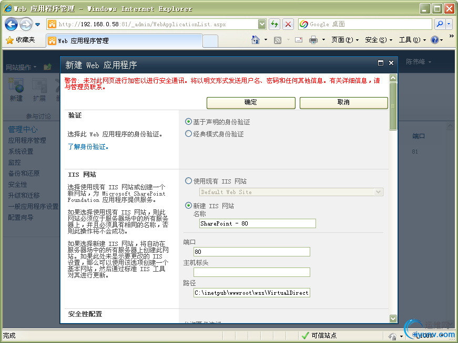This screenshot has width=458, height=343.
Task: Open 配置向导 in the sidebar
Action: click(21, 218)
